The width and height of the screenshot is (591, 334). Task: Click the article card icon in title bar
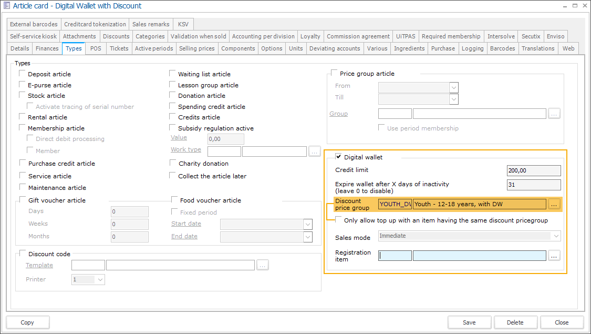6,6
